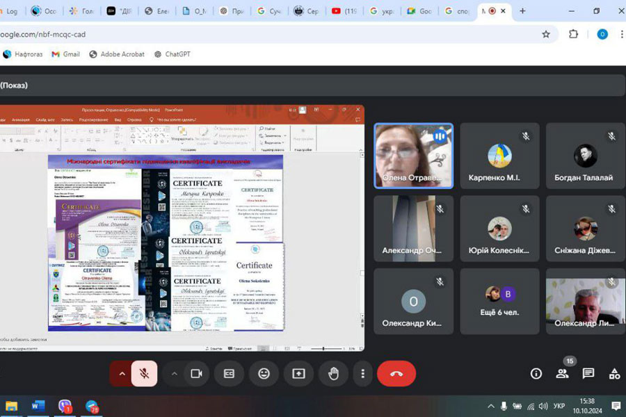The width and height of the screenshot is (626, 417).
Task: Raise hand in the meeting
Action: (333, 373)
